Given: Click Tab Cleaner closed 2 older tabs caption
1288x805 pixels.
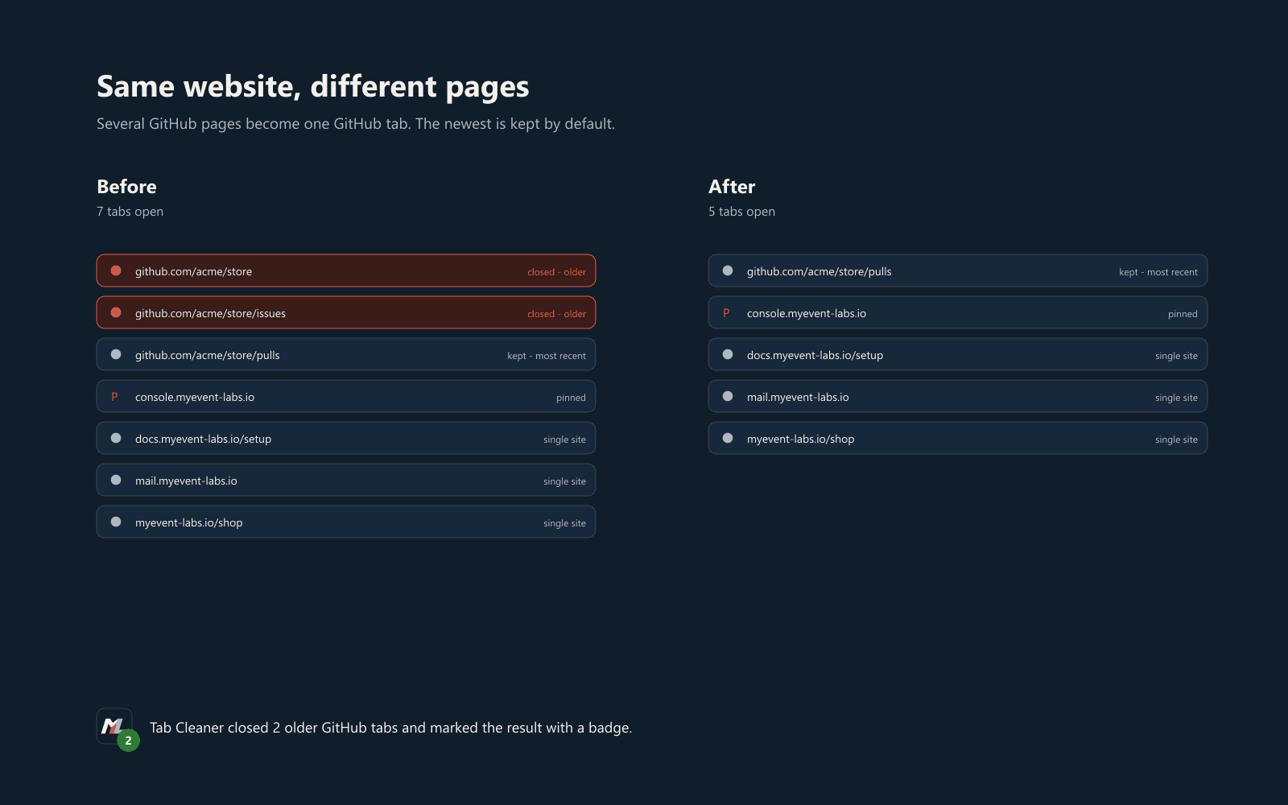Looking at the screenshot, I should (390, 728).
